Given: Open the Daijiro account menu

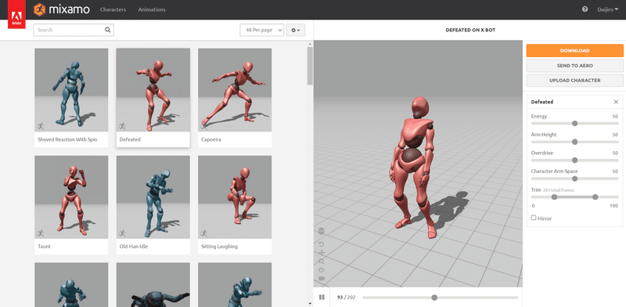Looking at the screenshot, I should 608,9.
